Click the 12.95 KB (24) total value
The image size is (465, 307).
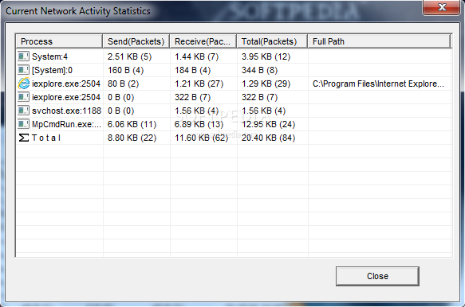[x=268, y=124]
